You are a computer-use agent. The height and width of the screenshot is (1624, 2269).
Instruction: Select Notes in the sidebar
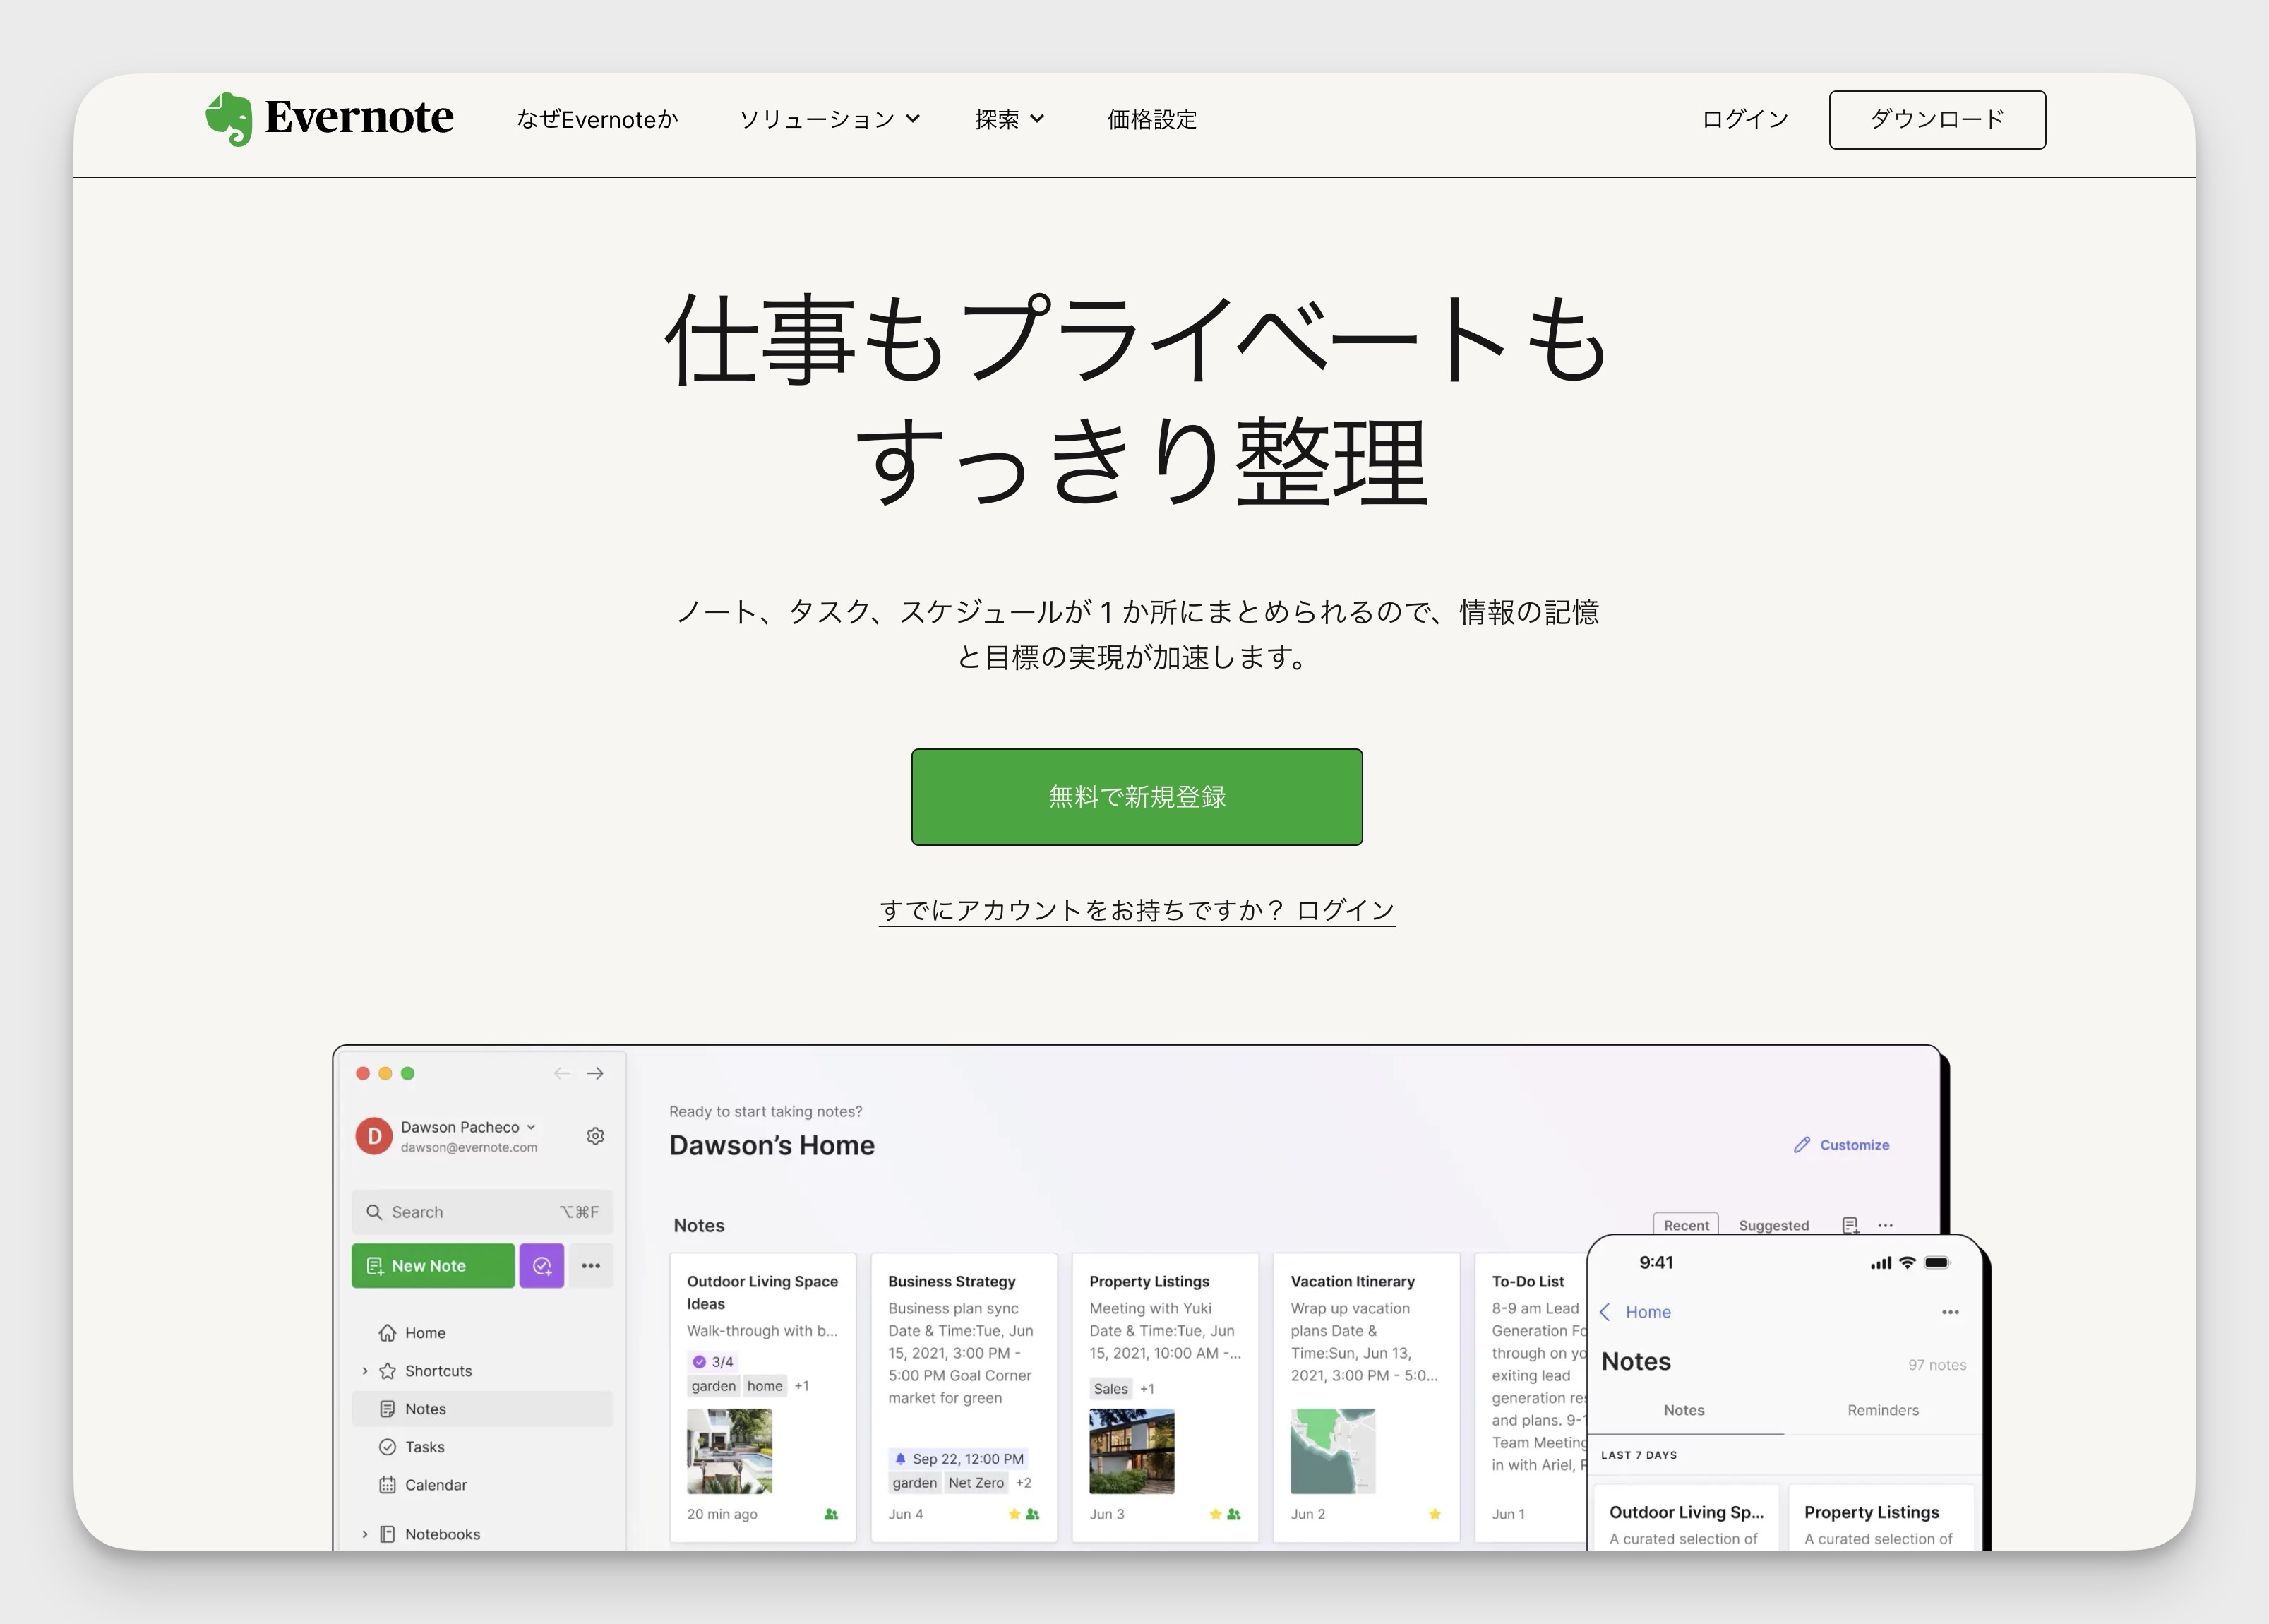(481, 1409)
